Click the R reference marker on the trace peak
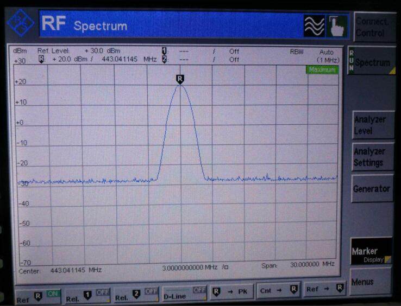Viewport: 401px width, 306px height. pos(180,79)
